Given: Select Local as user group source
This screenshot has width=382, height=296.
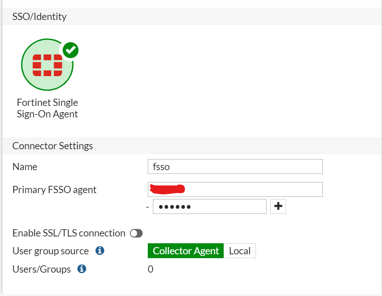Looking at the screenshot, I should pyautogui.click(x=239, y=251).
